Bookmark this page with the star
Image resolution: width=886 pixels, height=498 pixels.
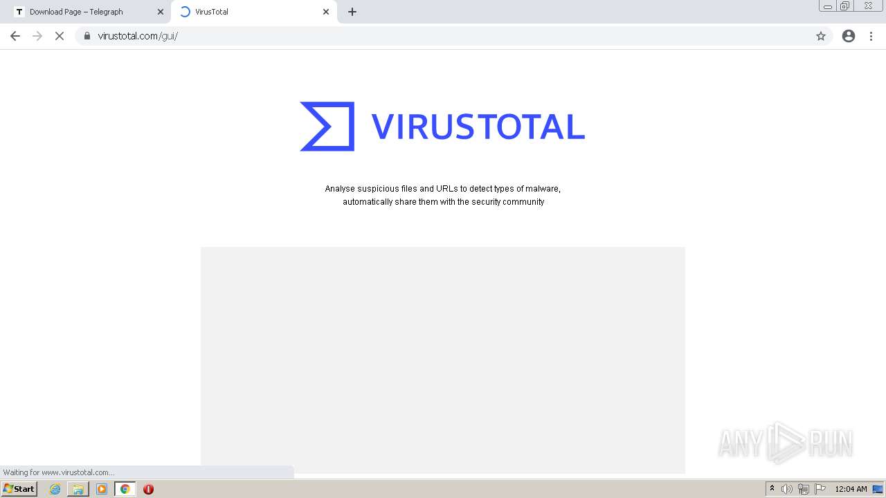pos(821,36)
